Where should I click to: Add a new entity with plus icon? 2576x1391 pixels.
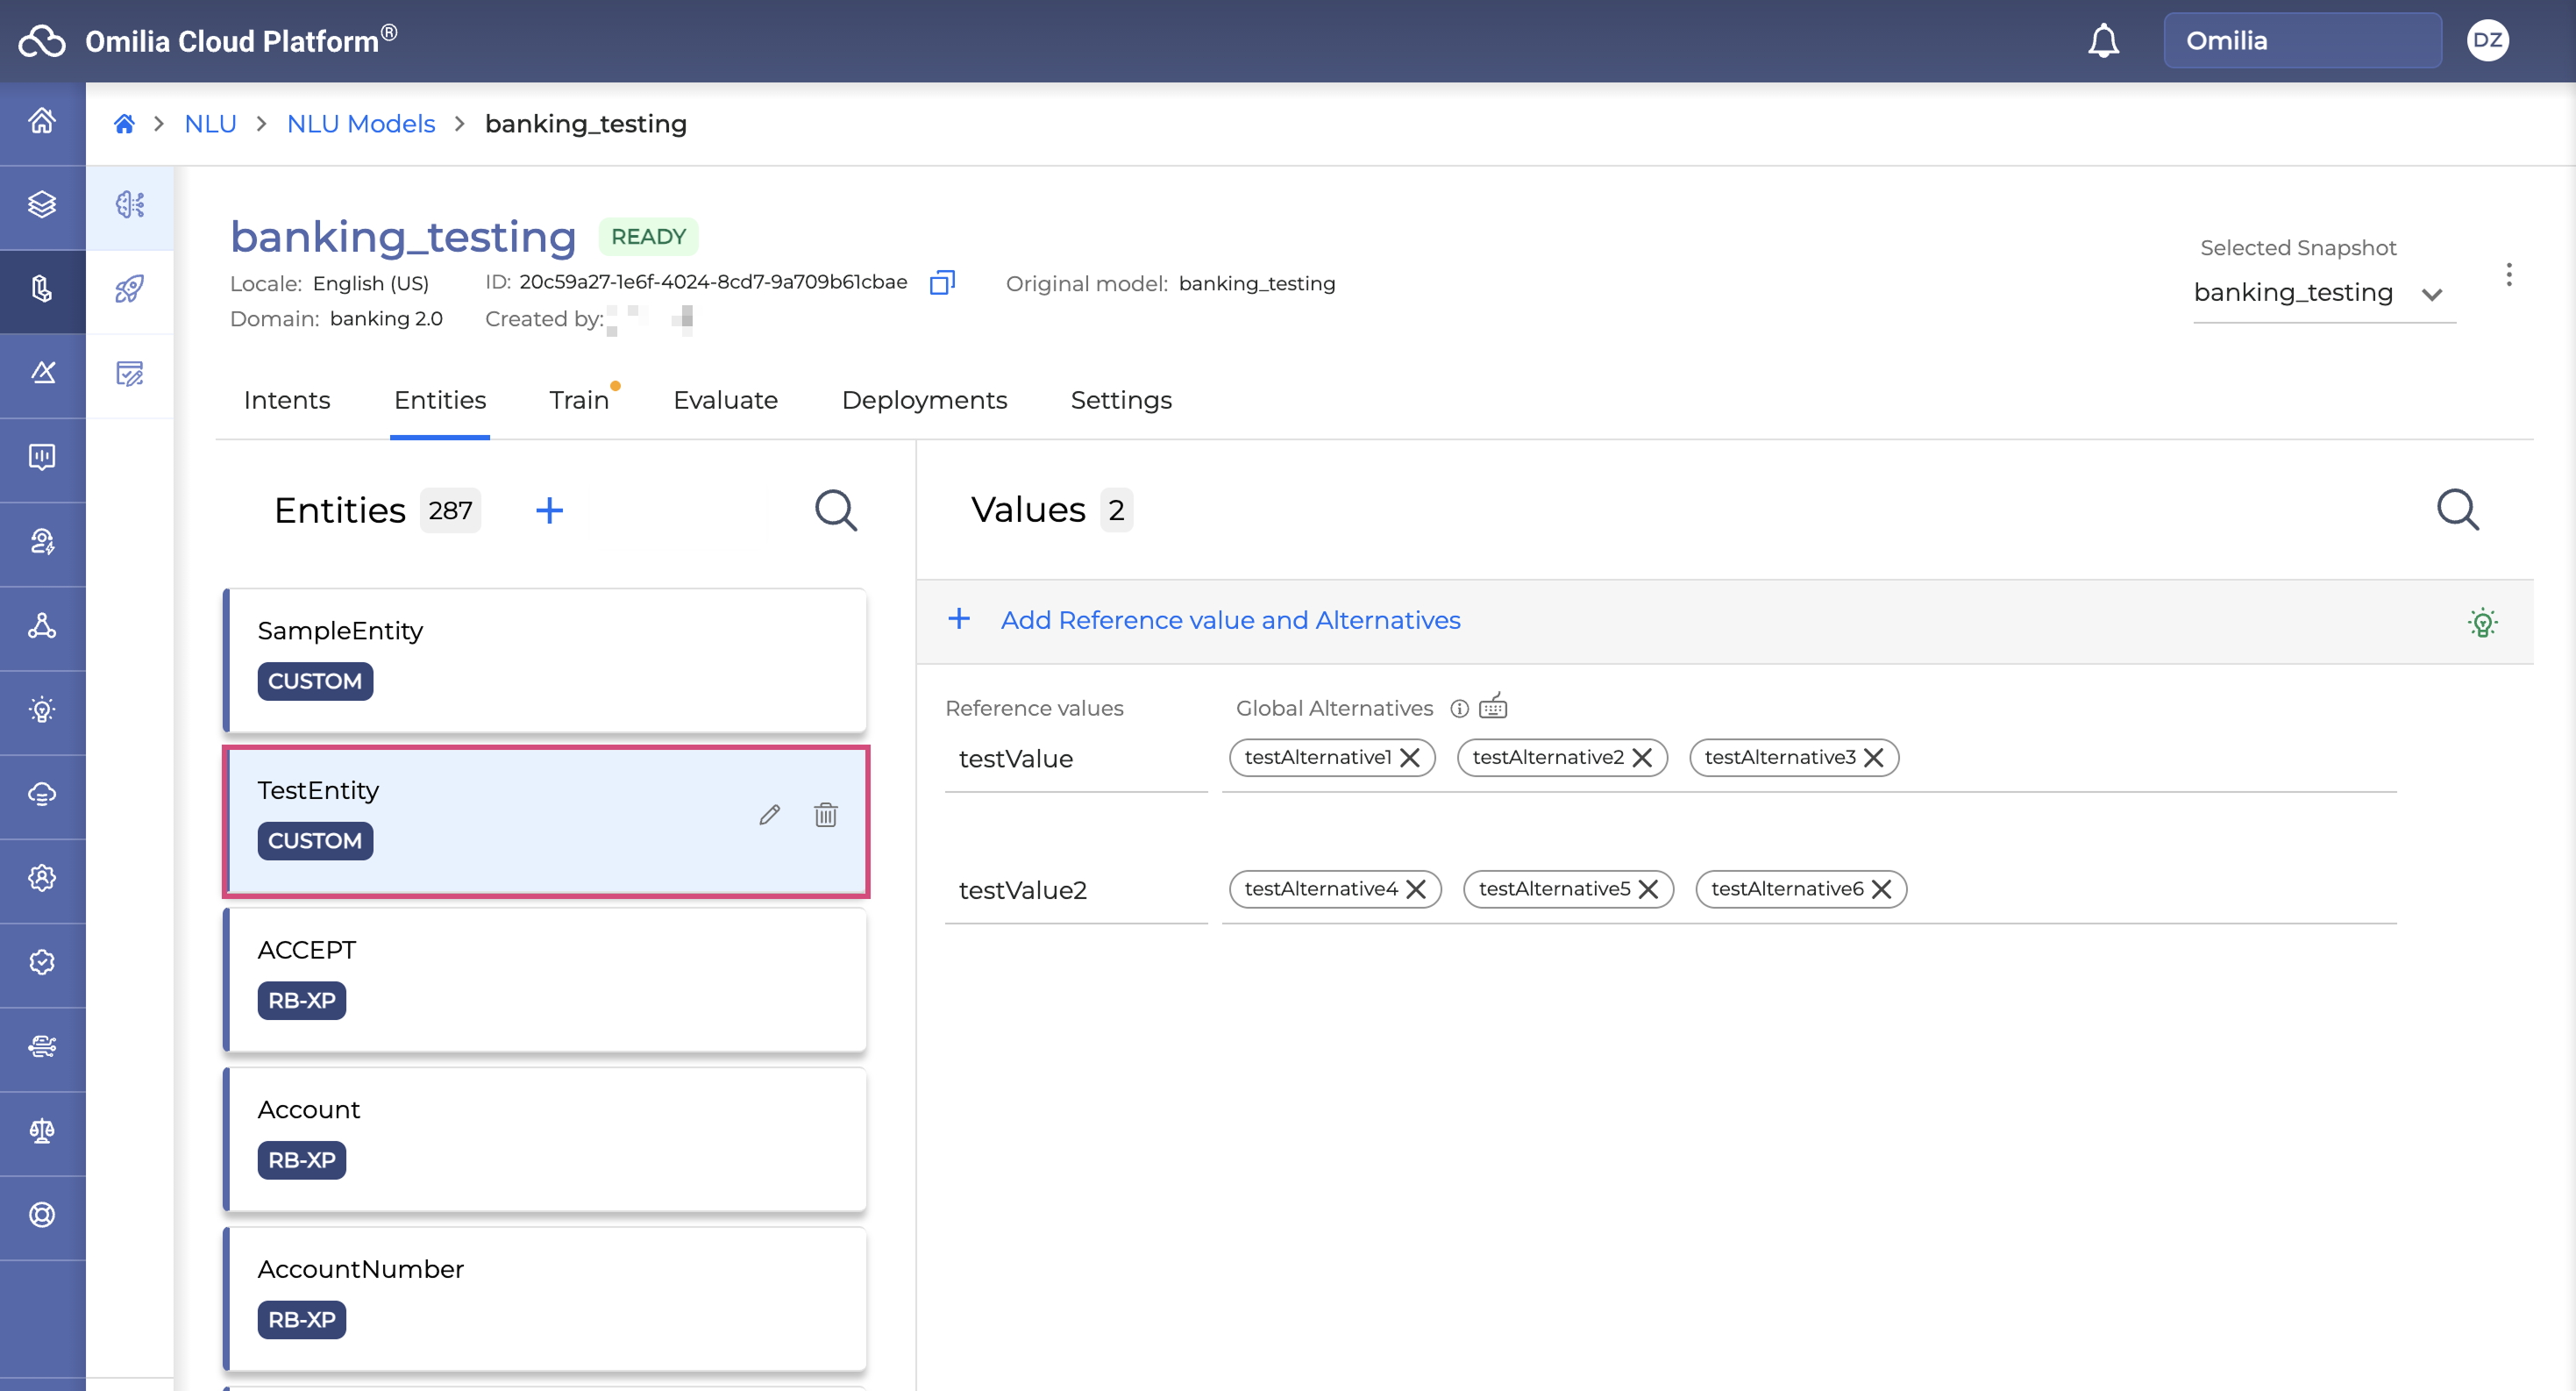coord(549,511)
